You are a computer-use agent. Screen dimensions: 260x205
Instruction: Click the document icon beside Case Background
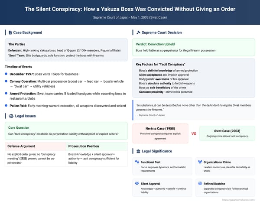[10, 33]
